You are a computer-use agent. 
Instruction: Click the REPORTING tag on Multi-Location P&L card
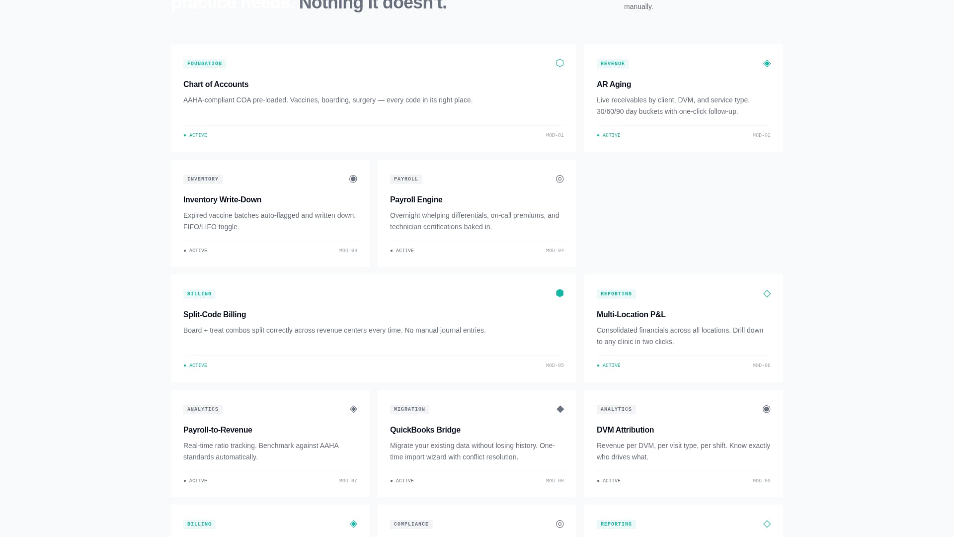click(x=616, y=294)
